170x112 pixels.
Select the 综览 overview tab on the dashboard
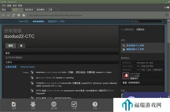coord(11,46)
